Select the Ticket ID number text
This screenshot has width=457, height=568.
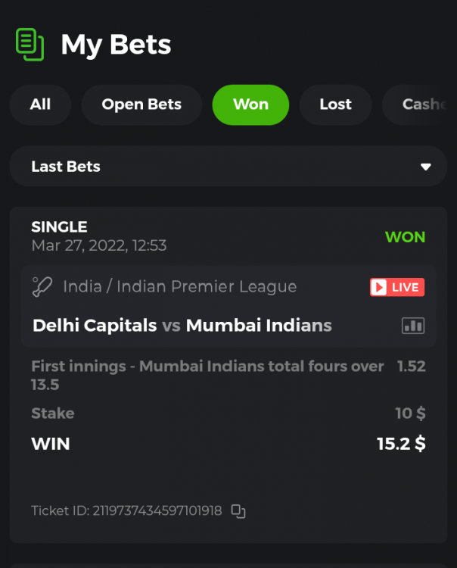click(x=157, y=510)
